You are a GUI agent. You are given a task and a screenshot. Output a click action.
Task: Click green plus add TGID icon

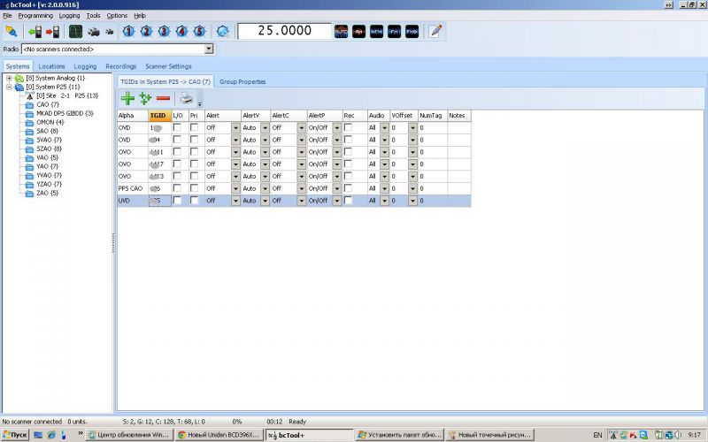[127, 98]
